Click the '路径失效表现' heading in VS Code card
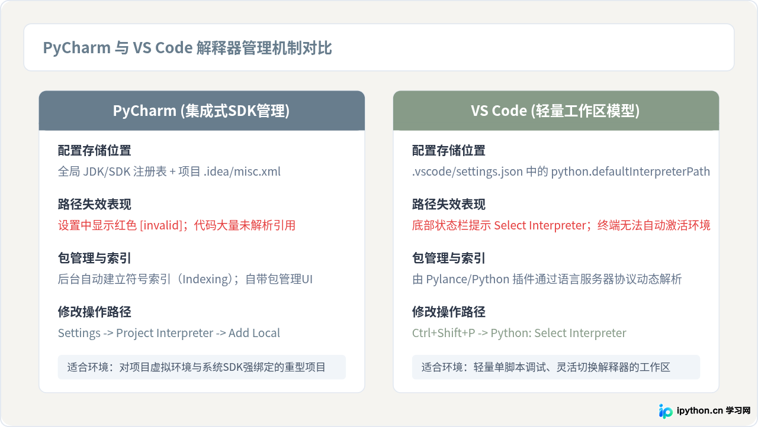Viewport: 758px width, 427px height. 449,205
